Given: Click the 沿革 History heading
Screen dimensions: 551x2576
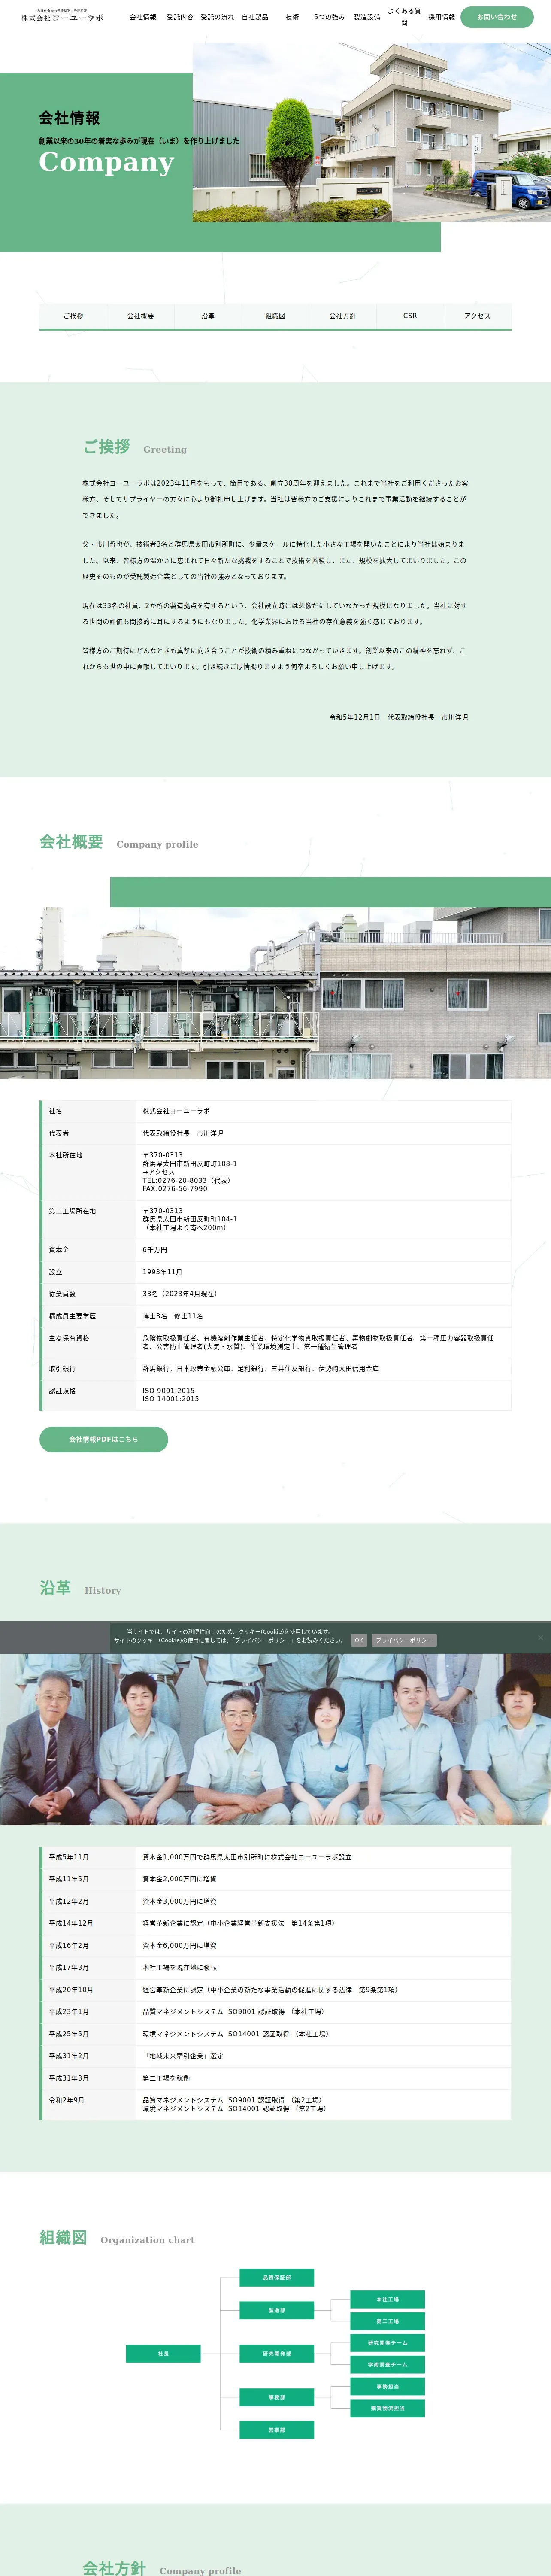Looking at the screenshot, I should tap(80, 1588).
